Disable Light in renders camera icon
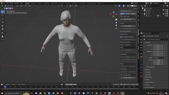This screenshot has width=169, height=95. coord(167,12)
